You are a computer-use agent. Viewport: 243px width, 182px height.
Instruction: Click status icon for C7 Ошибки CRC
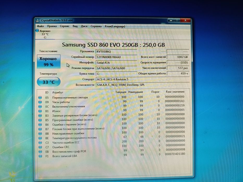click(x=40, y=147)
